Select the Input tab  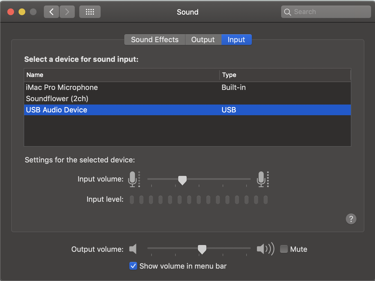coord(236,40)
